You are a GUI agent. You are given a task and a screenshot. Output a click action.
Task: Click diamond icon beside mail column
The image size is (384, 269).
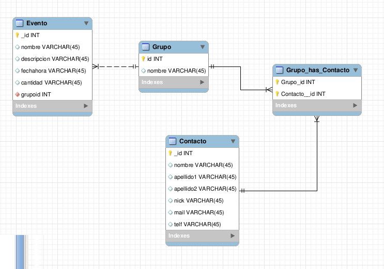[x=171, y=212]
